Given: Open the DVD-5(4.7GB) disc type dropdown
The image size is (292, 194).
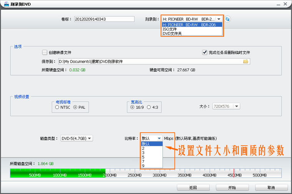Looking at the screenshot, I should pos(90,138).
